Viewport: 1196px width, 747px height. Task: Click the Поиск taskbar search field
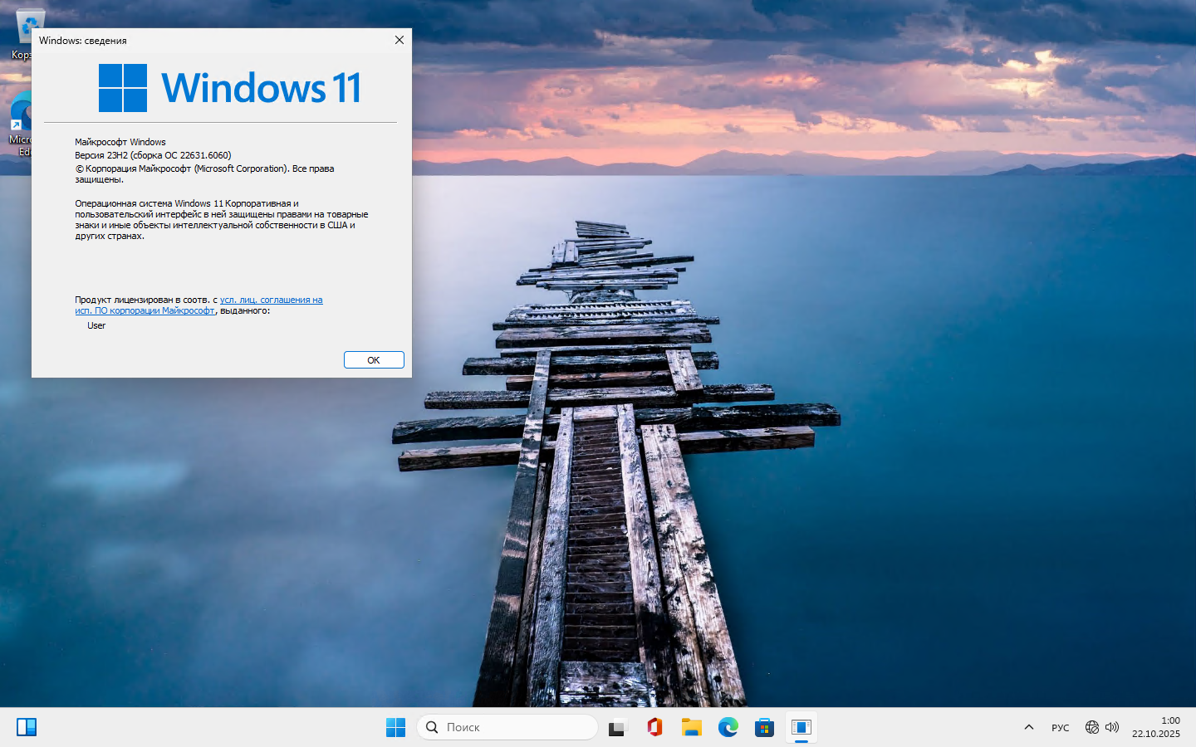point(507,727)
